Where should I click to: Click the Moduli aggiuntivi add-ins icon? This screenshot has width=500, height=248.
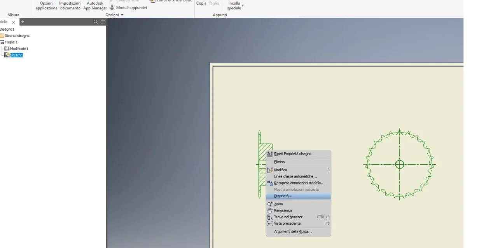point(112,8)
